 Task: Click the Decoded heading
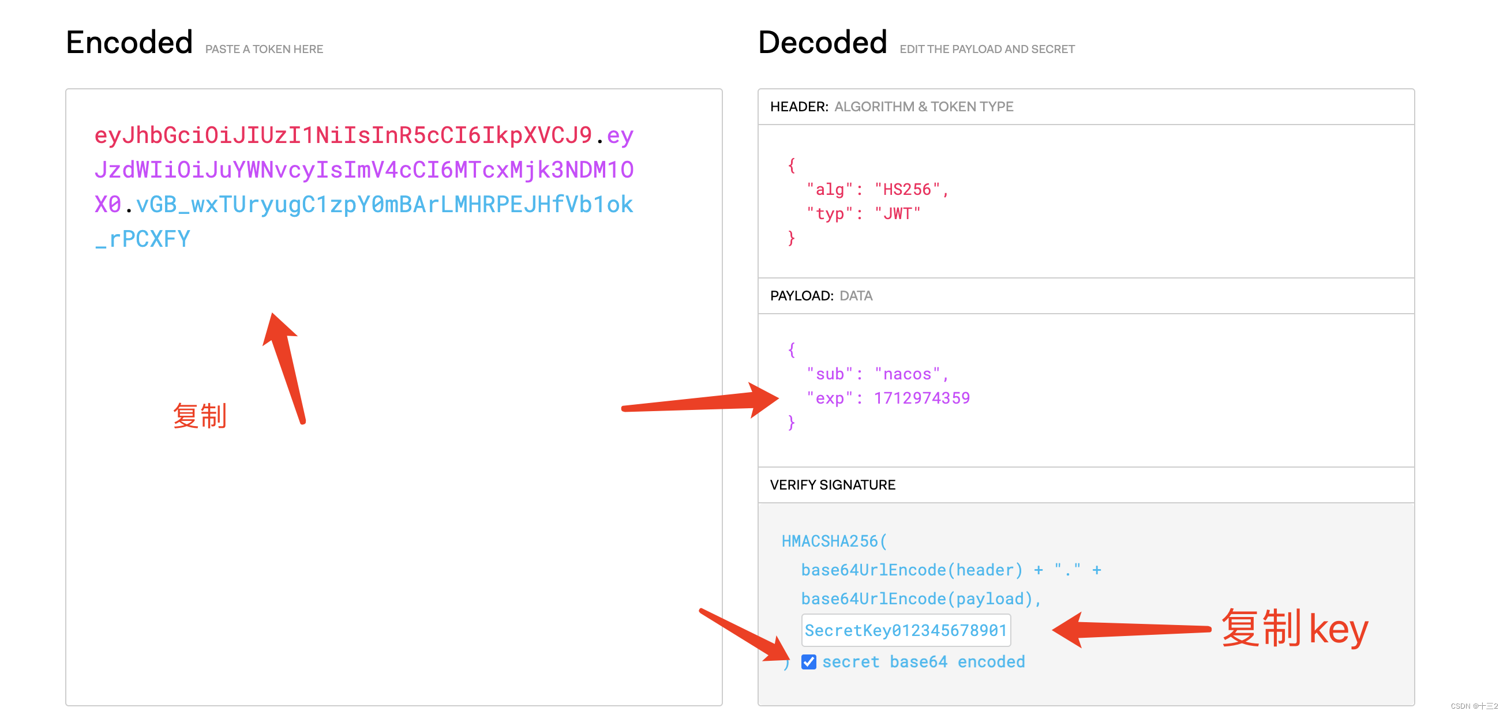click(x=822, y=43)
